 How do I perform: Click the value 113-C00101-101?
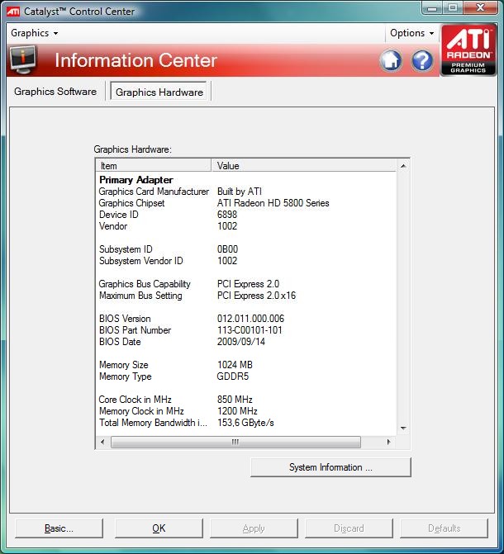pyautogui.click(x=250, y=330)
